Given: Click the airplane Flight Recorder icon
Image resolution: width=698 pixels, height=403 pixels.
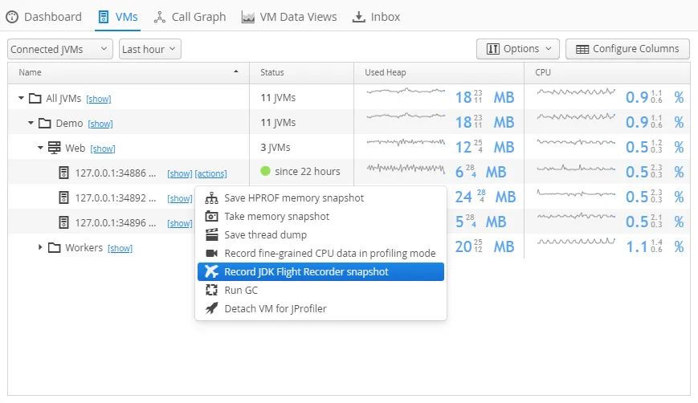Looking at the screenshot, I should [211, 271].
